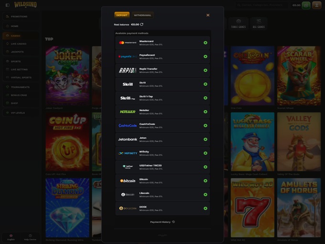Refresh the real balance amount
This screenshot has width=325, height=244.
click(142, 24)
